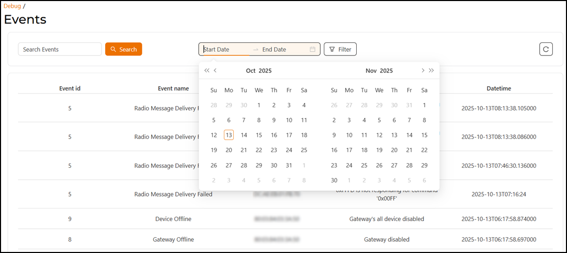Click datetime 2025-10-13T08:13:38.105000 cell
This screenshot has height=253, width=567.
click(x=498, y=108)
